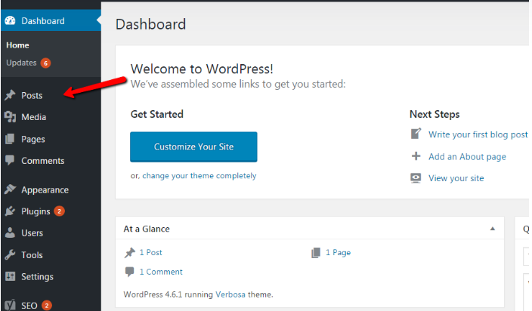Click the Plugins plug icon

click(10, 211)
